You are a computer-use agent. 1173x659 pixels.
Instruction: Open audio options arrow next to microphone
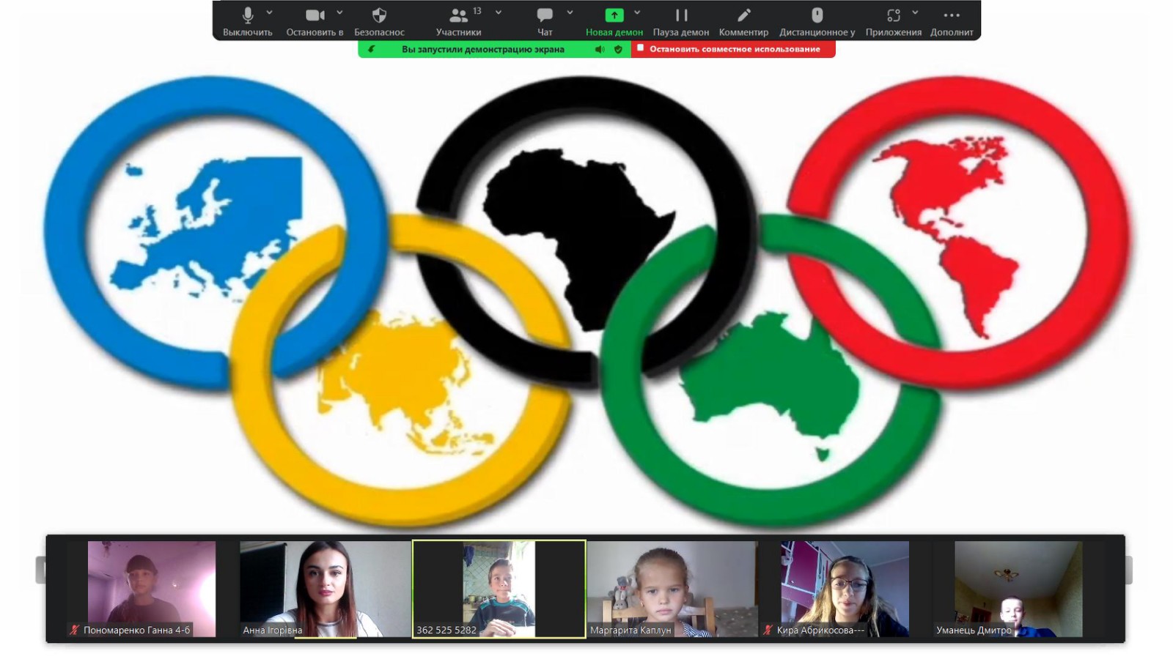[269, 12]
